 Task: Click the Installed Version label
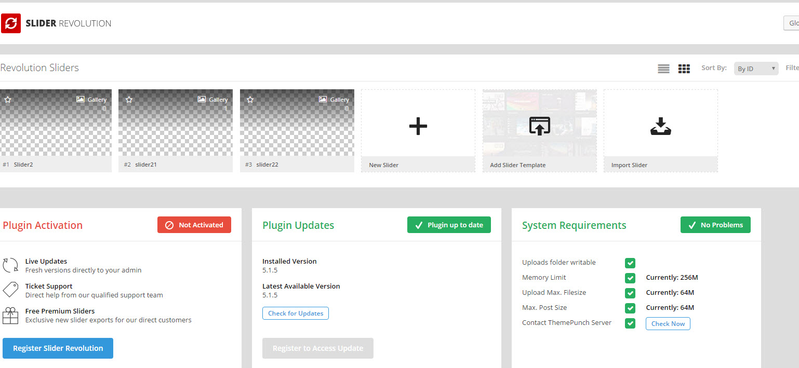pyautogui.click(x=289, y=261)
